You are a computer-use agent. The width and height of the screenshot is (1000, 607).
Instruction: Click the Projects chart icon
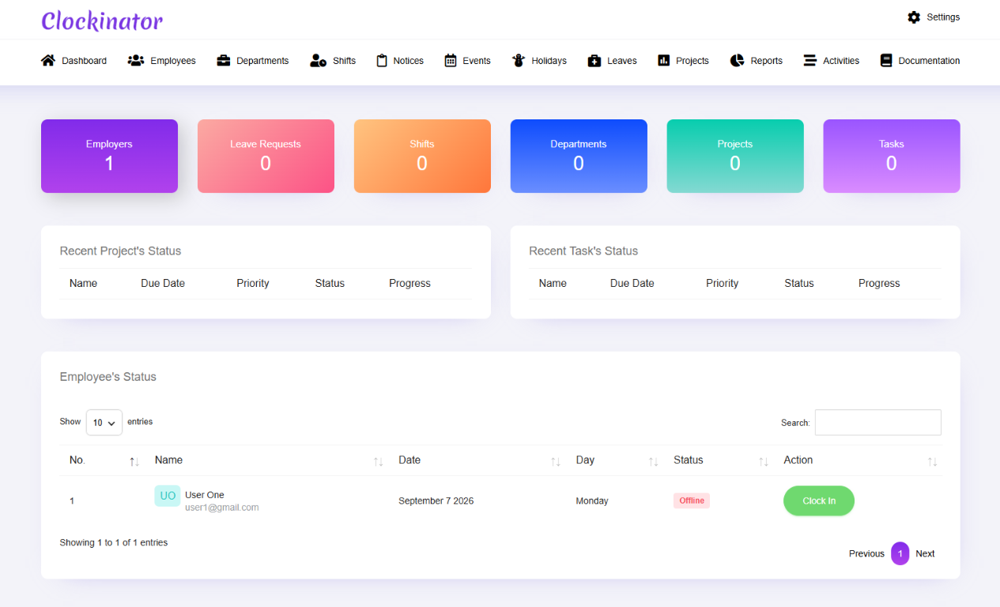tap(664, 60)
